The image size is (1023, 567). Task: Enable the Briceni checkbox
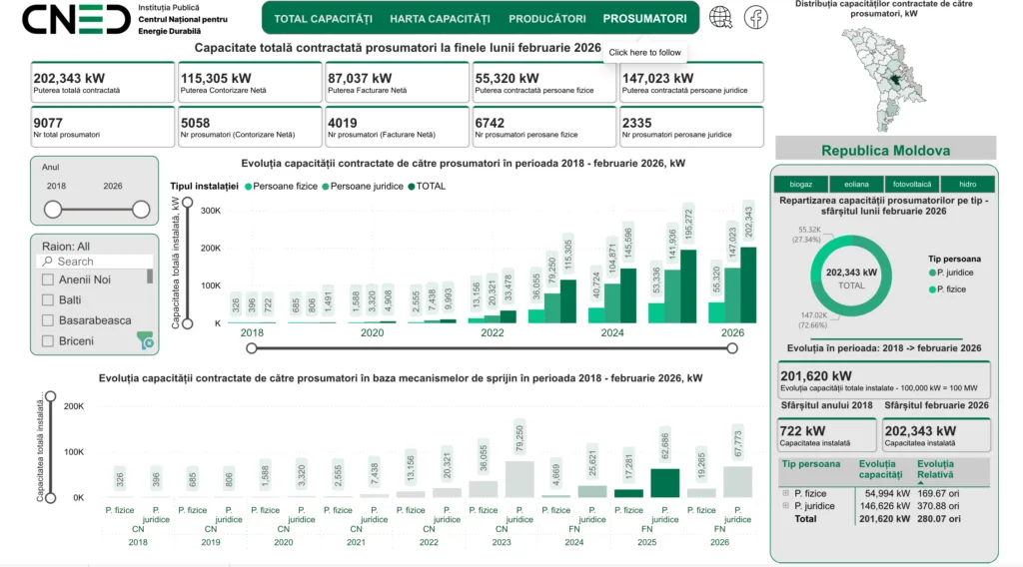tap(48, 341)
